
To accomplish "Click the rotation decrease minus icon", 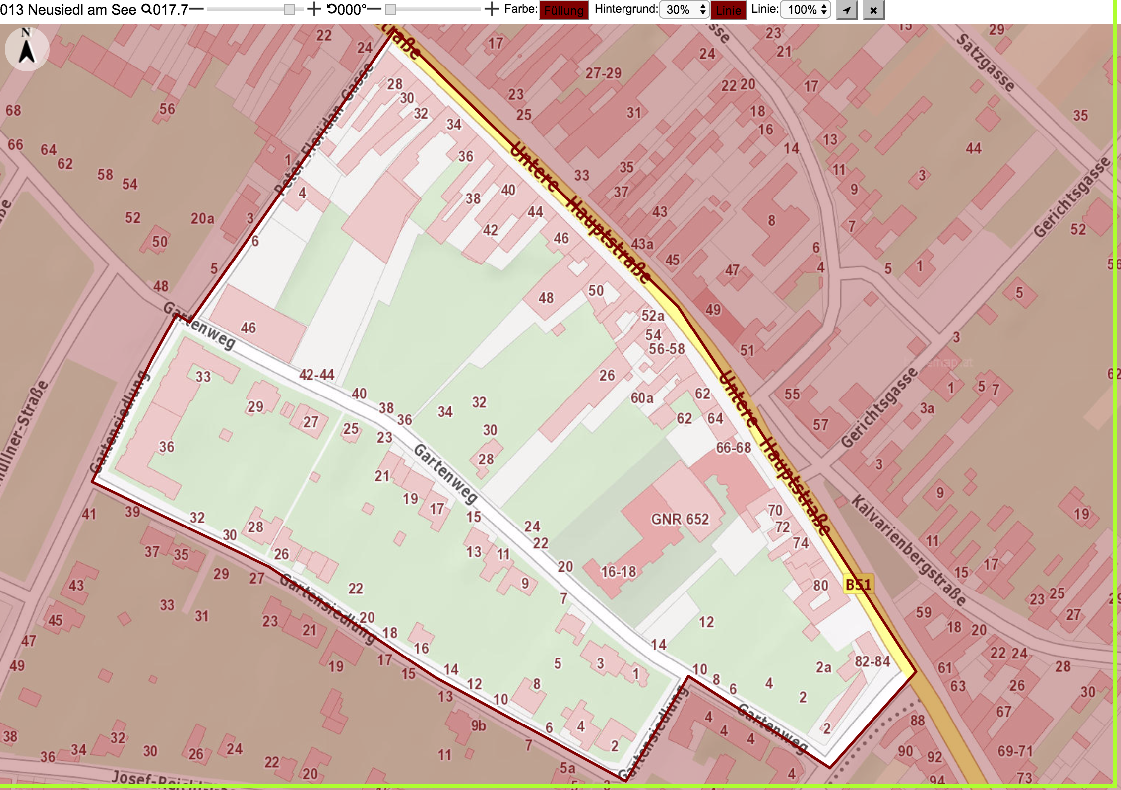I will [x=374, y=9].
